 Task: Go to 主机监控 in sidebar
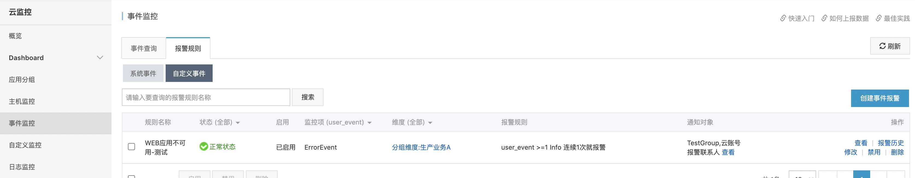pyautogui.click(x=22, y=101)
